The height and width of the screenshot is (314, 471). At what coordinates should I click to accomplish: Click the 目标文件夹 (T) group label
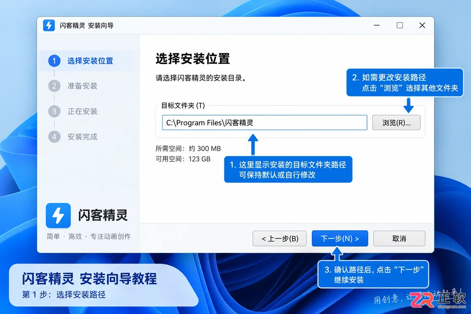[183, 106]
